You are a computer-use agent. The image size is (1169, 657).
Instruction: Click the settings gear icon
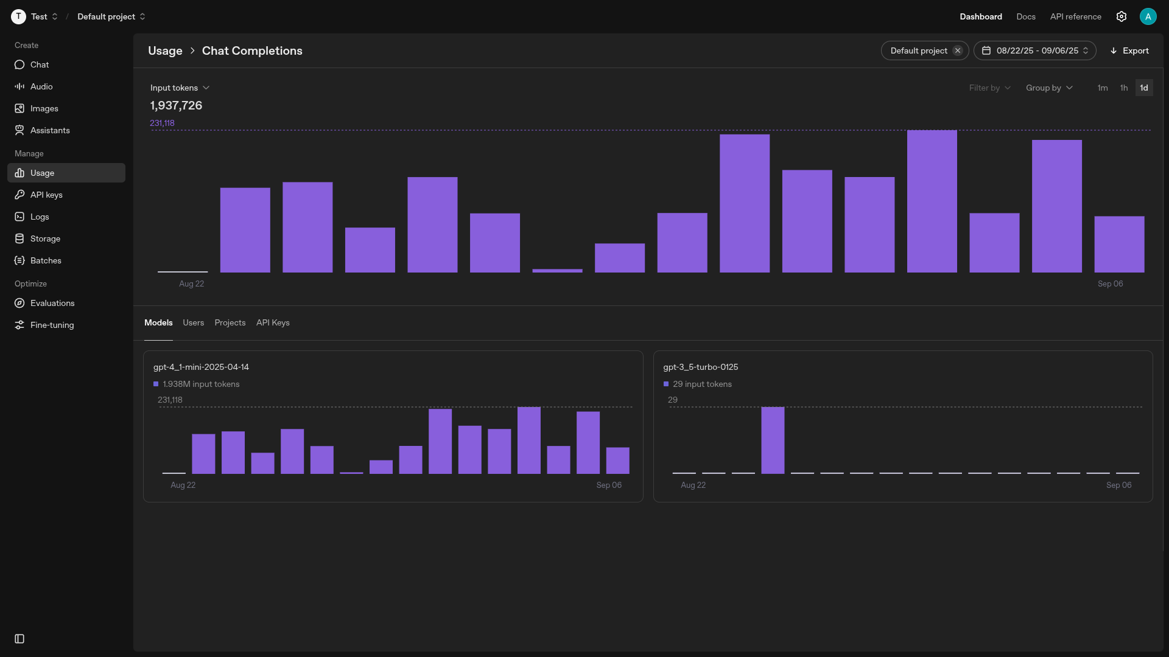[x=1122, y=16]
